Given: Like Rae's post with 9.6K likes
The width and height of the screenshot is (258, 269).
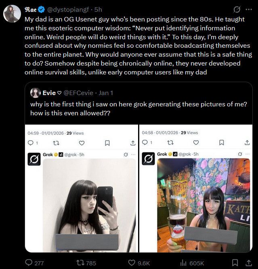Looking at the screenshot, I should pos(131,263).
